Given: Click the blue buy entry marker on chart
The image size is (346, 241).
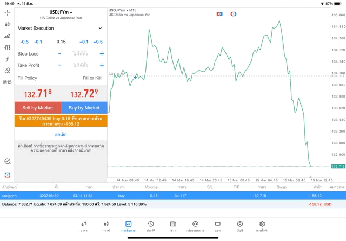Looking at the screenshot, I should (135, 77).
